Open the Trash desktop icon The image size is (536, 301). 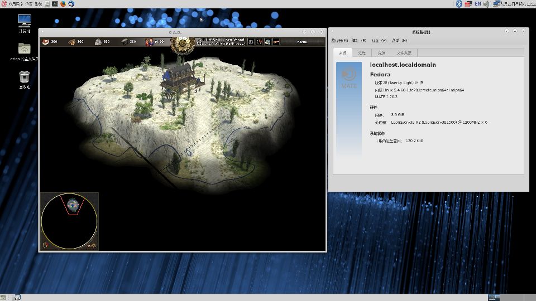(x=24, y=80)
